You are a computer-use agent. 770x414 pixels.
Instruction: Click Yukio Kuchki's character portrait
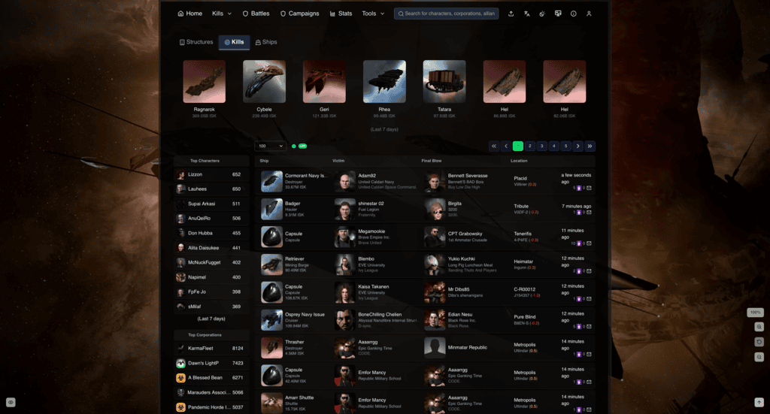click(435, 265)
